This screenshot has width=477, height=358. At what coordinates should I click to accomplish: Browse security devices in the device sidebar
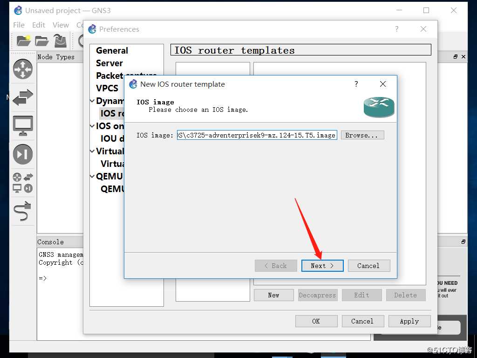(x=23, y=154)
